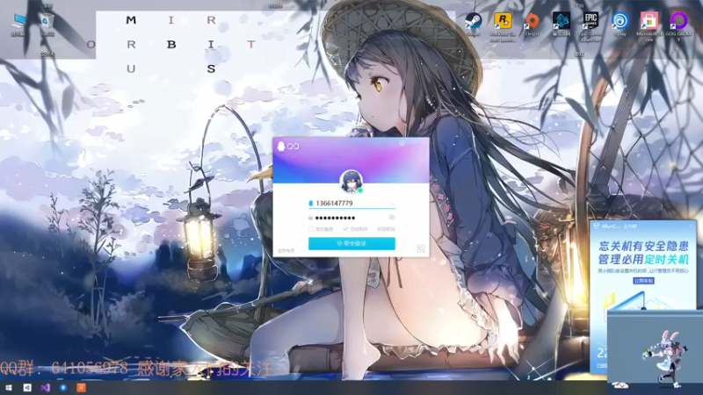Close the QQ login window

424,143
